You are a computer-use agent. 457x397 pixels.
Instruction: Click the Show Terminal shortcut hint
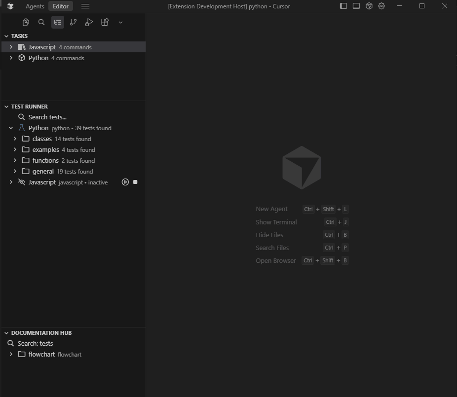302,222
